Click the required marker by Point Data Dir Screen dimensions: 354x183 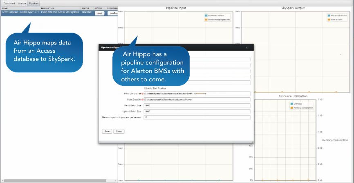[x=142, y=100]
